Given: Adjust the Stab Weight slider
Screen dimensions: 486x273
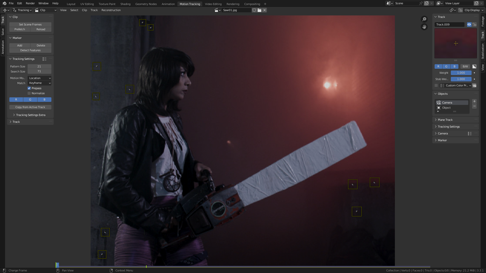Looking at the screenshot, I should pyautogui.click(x=461, y=79).
